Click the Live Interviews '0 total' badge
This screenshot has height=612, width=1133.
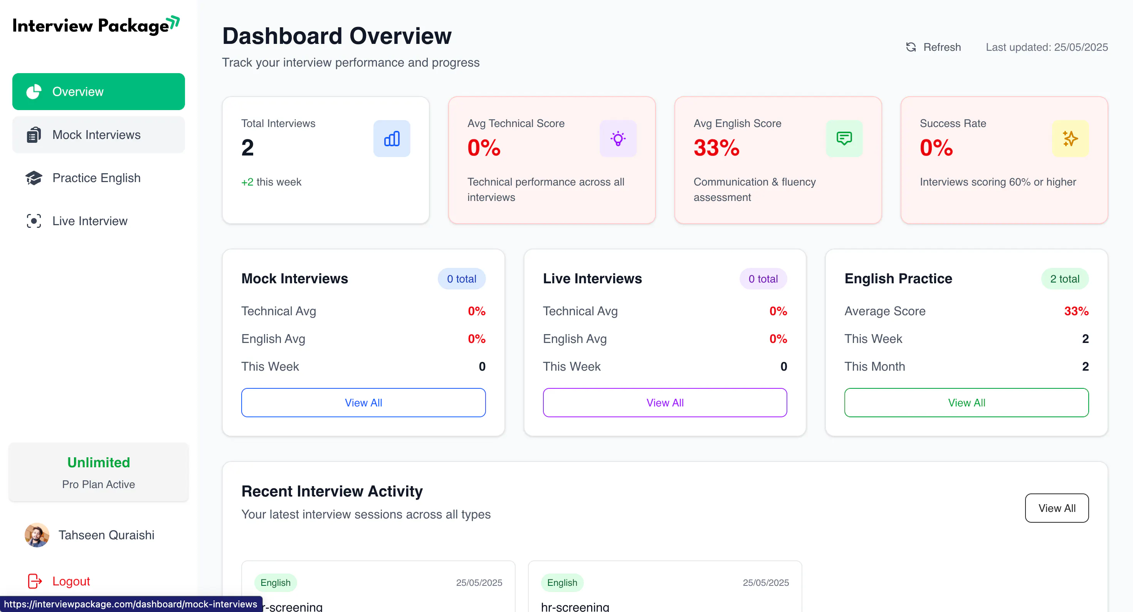point(763,279)
